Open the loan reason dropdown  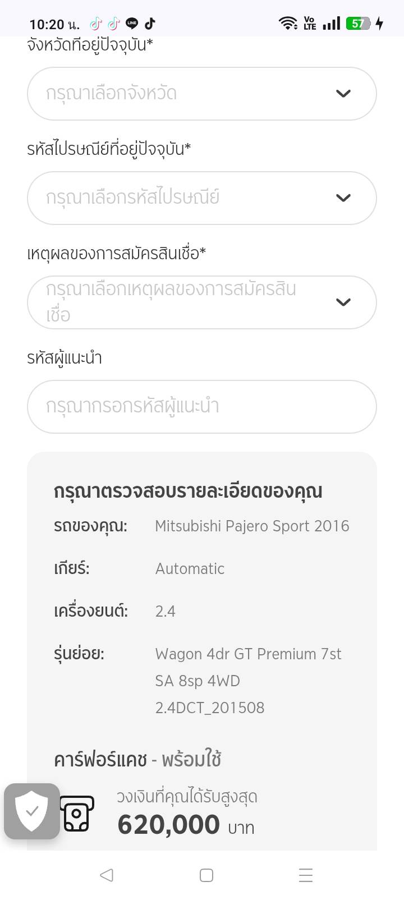(185, 302)
